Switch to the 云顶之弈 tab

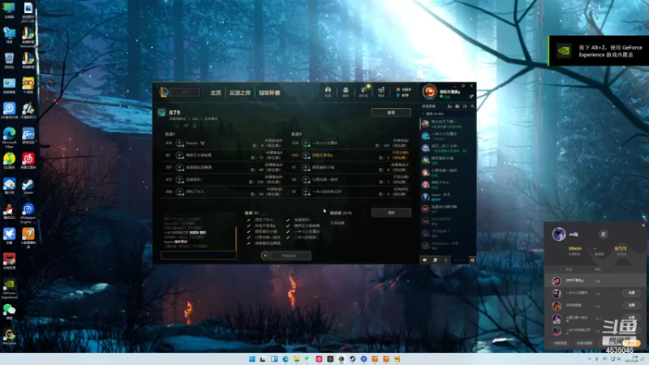[240, 92]
